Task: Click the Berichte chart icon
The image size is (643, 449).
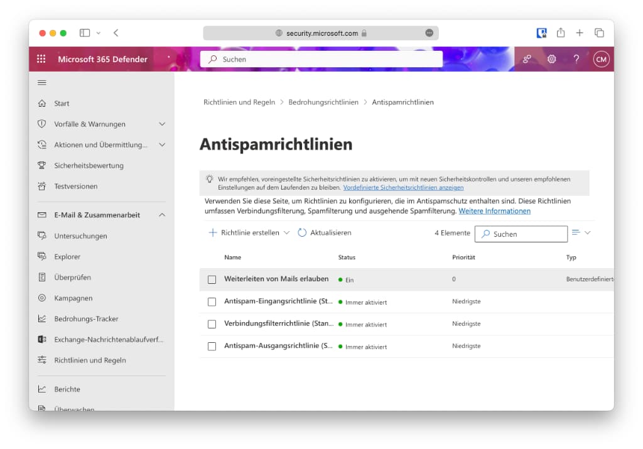Action: click(42, 389)
